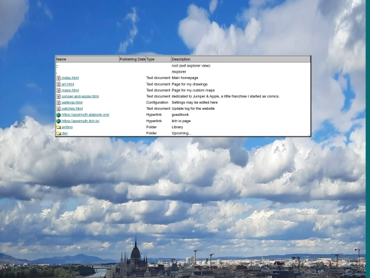The height and width of the screenshot is (278, 370).
Task: Click the Type column header
Action: 158,59
